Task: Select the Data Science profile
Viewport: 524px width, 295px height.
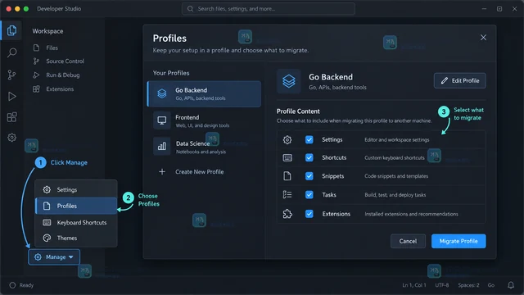Action: point(204,147)
